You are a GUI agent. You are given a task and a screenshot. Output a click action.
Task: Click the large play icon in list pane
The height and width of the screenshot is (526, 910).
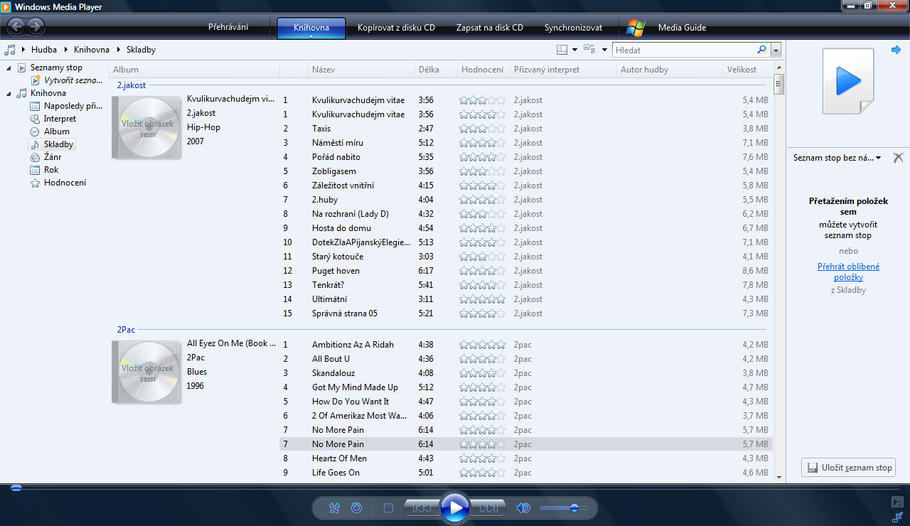click(847, 81)
